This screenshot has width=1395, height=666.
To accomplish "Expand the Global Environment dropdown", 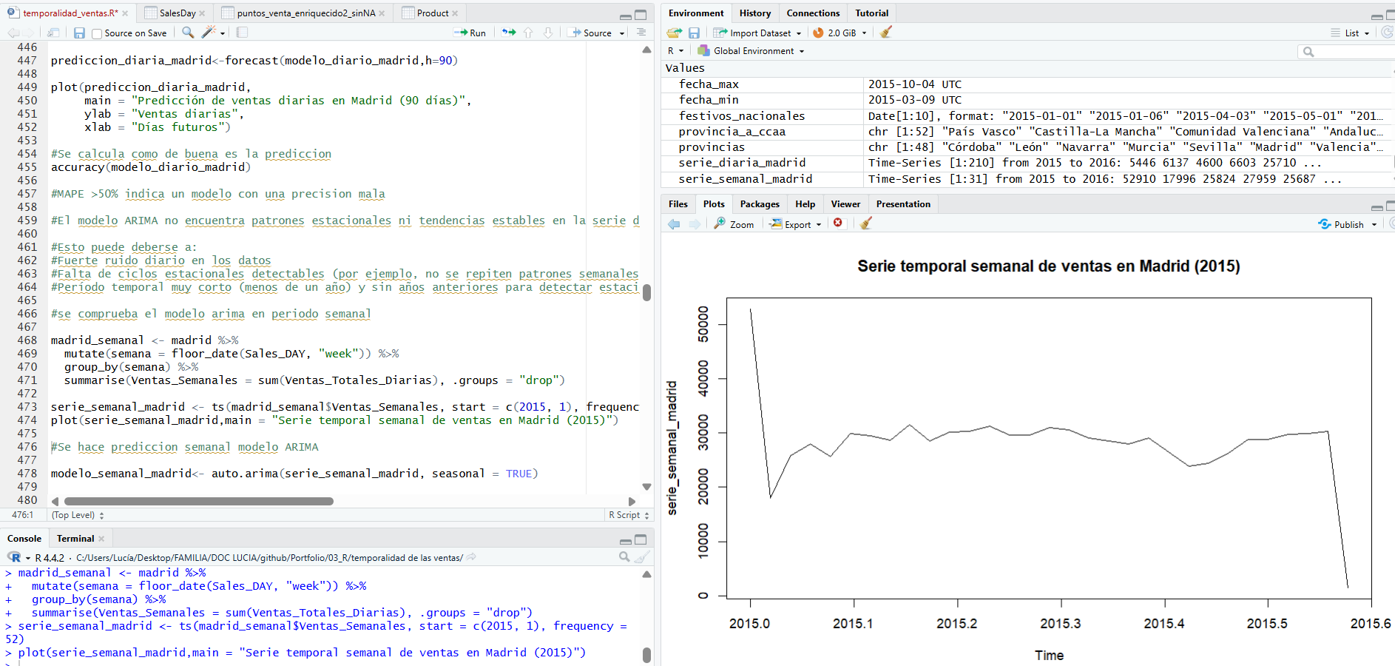I will coord(753,51).
